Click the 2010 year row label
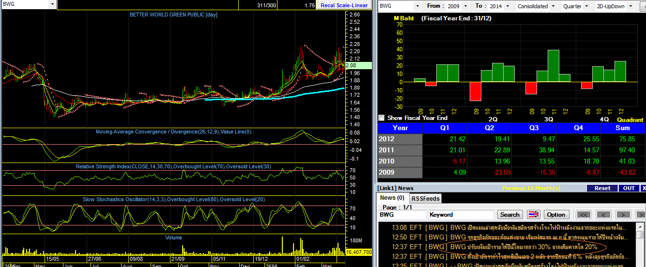646x267 pixels. (x=400, y=161)
